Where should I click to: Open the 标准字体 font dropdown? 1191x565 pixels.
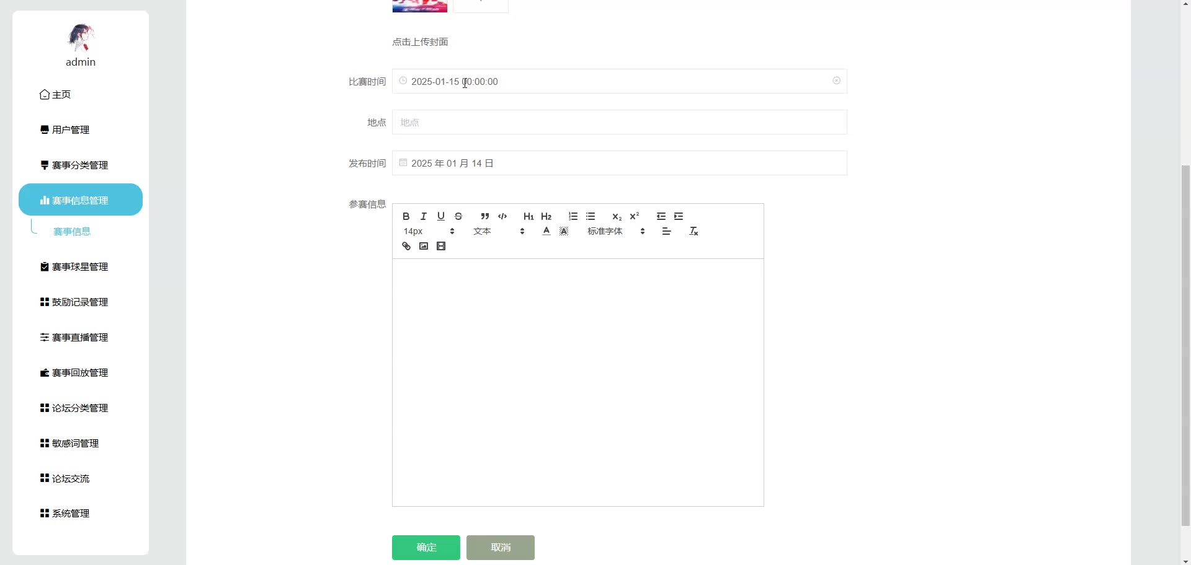coord(616,231)
